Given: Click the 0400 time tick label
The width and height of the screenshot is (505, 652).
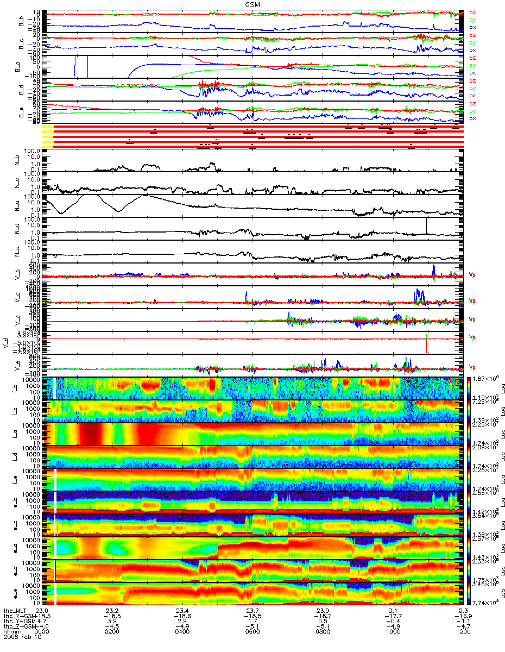Looking at the screenshot, I should point(182,633).
